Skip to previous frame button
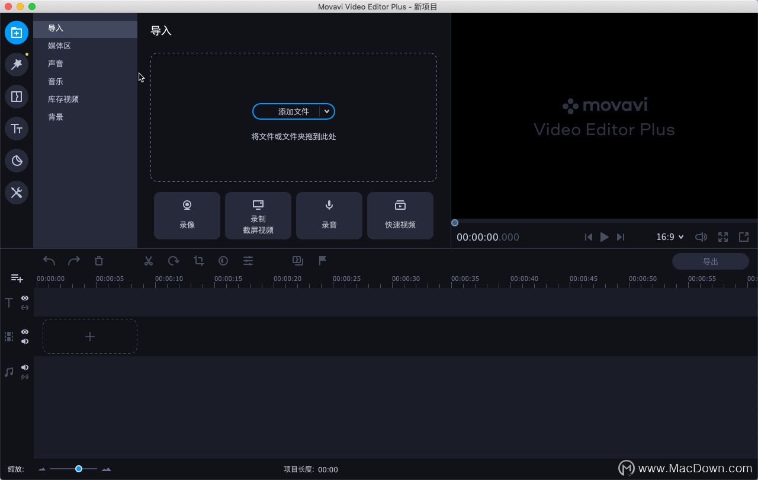This screenshot has height=480, width=758. point(589,237)
